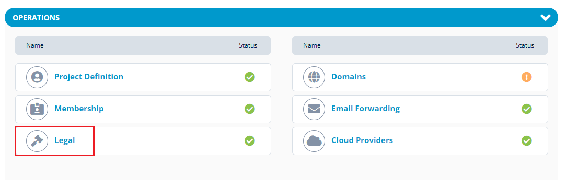
Task: Open the Email Forwarding link
Action: (366, 109)
